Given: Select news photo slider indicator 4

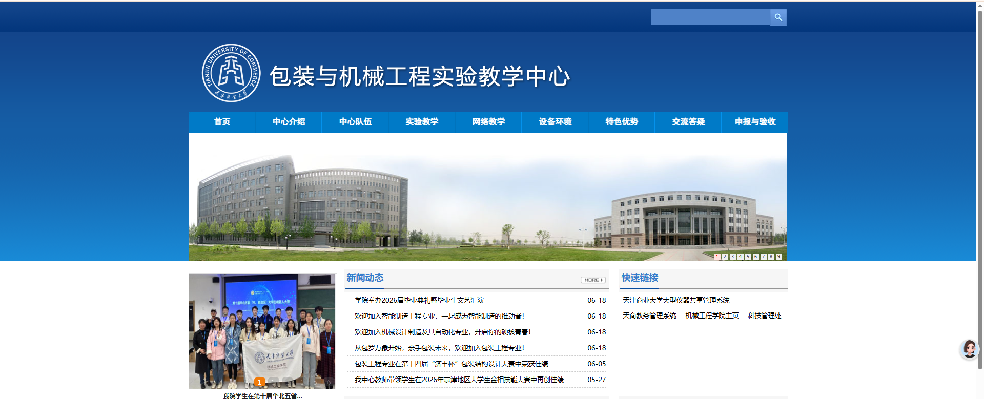Looking at the screenshot, I should [301, 382].
